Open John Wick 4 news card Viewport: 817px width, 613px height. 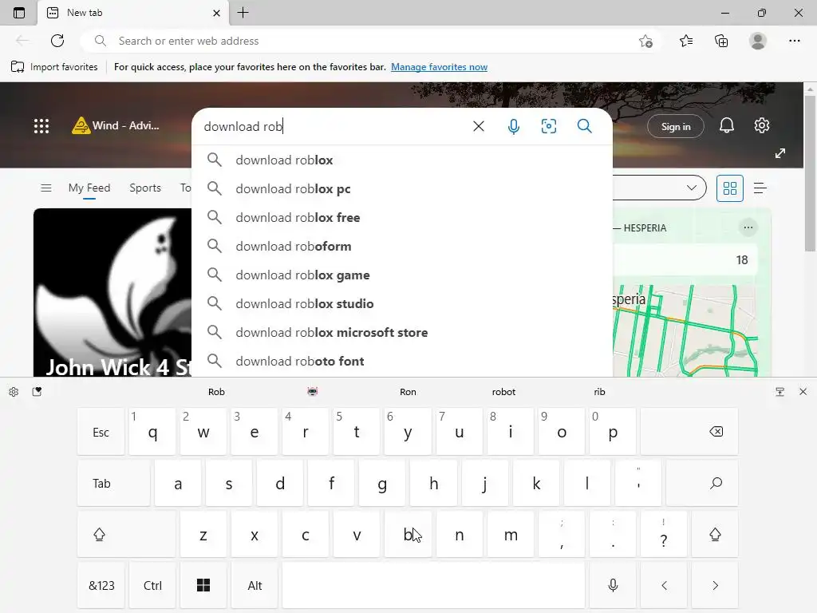[112, 292]
